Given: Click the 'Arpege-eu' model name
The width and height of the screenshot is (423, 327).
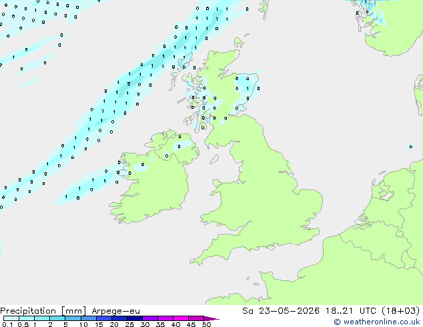Looking at the screenshot, I should click(x=115, y=311).
